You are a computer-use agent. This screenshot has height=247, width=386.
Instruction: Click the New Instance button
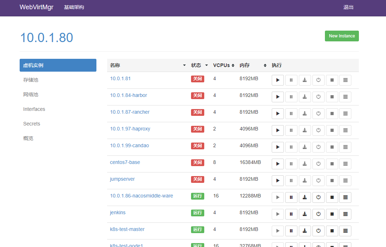click(342, 36)
